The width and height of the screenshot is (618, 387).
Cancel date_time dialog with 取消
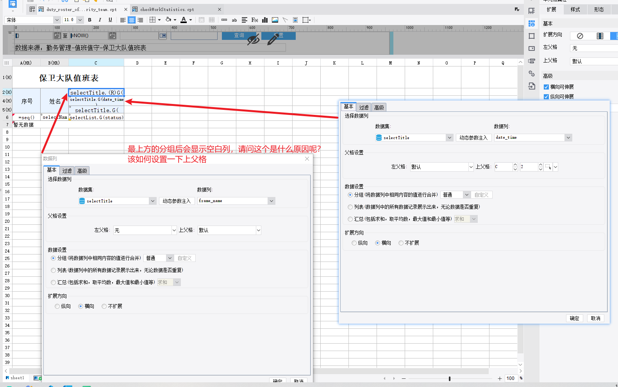click(x=595, y=318)
